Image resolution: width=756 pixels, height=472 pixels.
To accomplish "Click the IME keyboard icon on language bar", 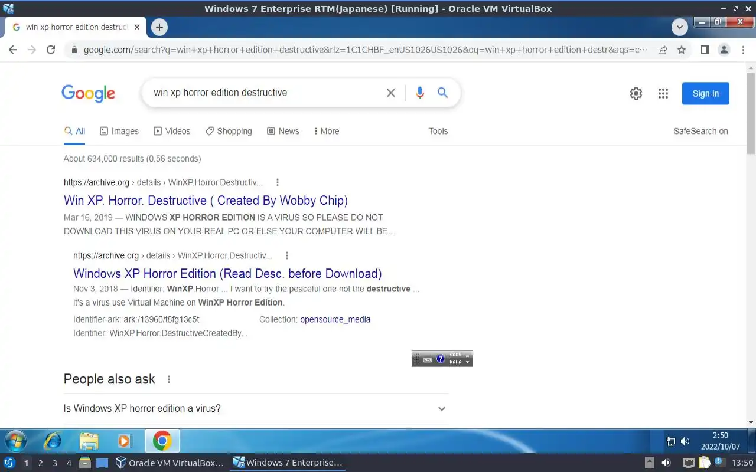I will point(428,359).
